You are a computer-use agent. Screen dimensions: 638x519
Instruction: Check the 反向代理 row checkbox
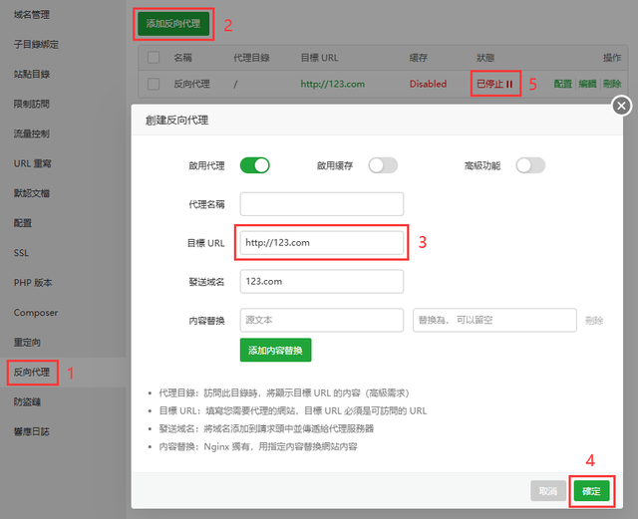(x=154, y=84)
